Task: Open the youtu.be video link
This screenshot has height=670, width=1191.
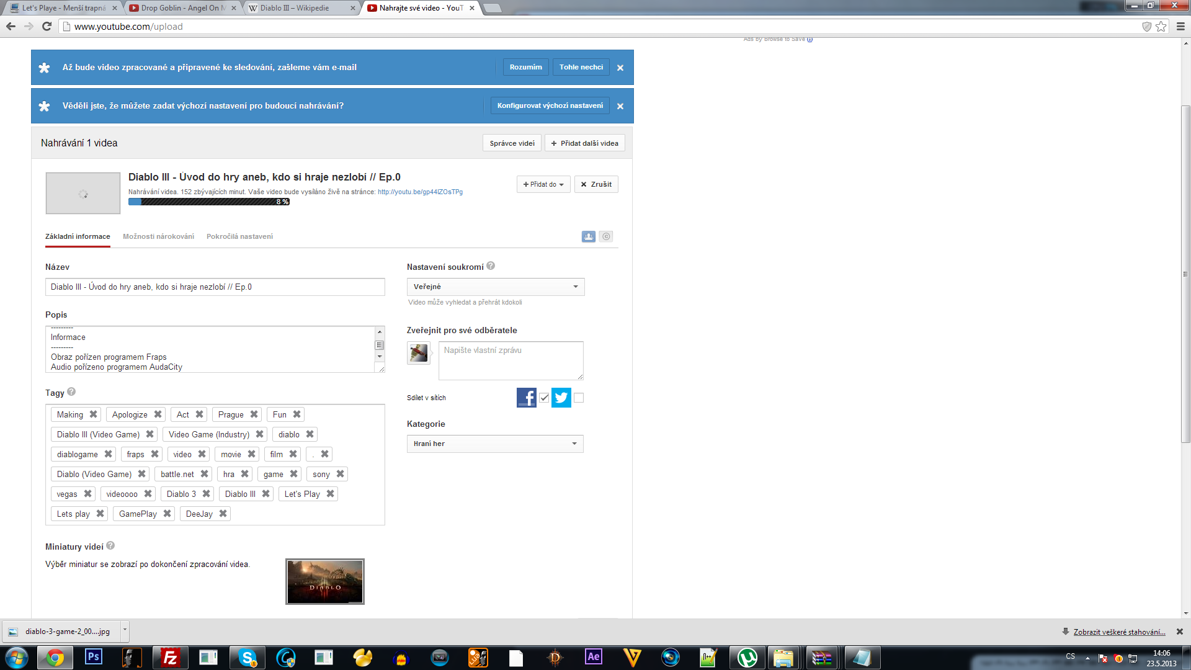Action: pyautogui.click(x=420, y=192)
